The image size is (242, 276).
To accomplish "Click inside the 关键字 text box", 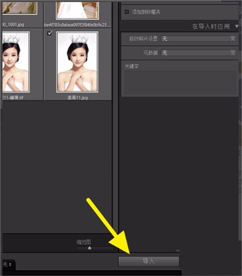I will click(180, 82).
